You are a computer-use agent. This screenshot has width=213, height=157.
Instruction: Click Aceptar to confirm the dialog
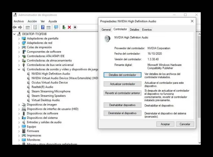(x=165, y=124)
